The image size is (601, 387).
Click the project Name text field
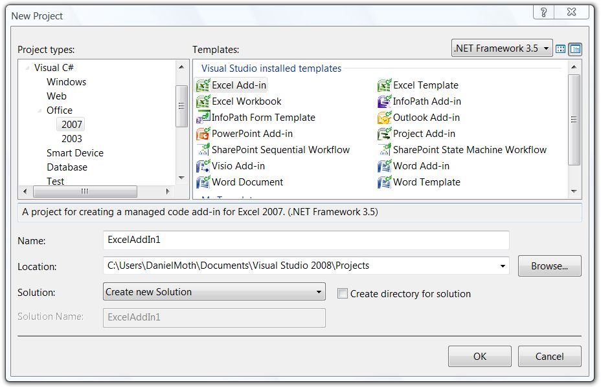[306, 240]
